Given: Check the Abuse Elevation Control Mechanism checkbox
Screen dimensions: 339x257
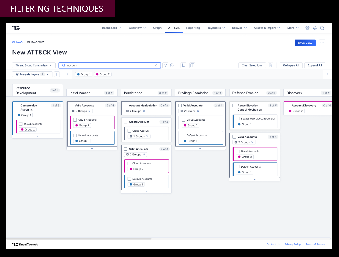Looking at the screenshot, I should click(234, 106).
